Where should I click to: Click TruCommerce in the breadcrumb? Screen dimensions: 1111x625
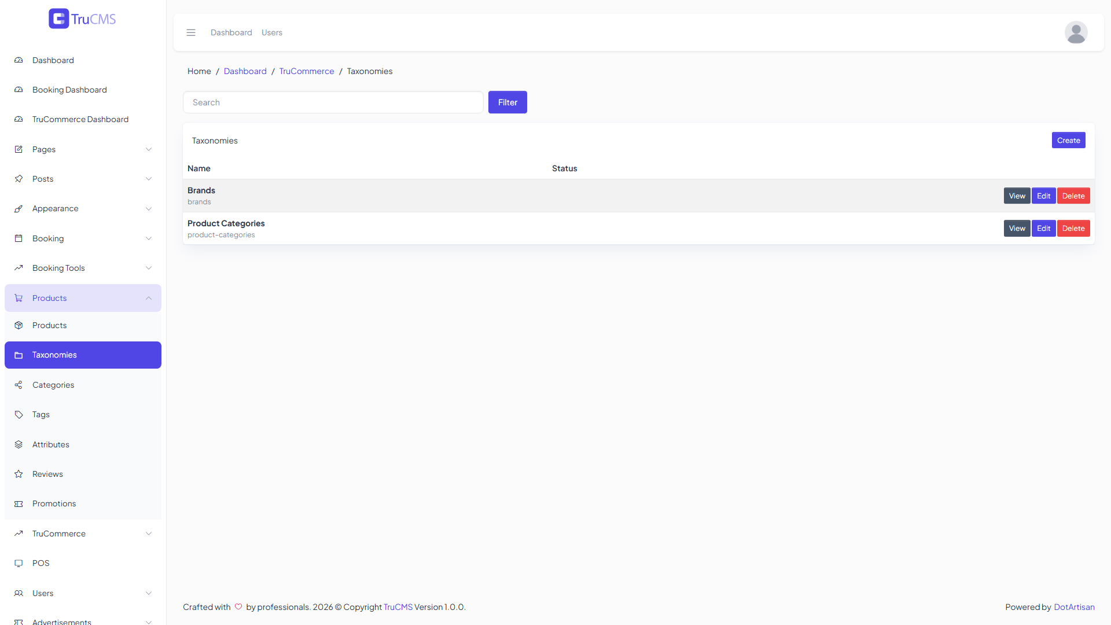pos(307,71)
